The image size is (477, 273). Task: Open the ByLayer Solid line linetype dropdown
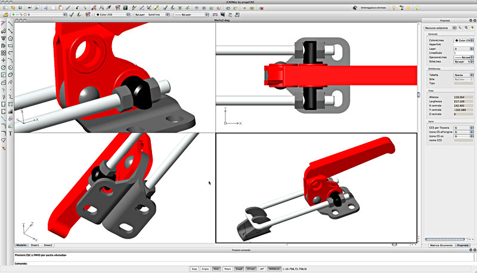151,14
